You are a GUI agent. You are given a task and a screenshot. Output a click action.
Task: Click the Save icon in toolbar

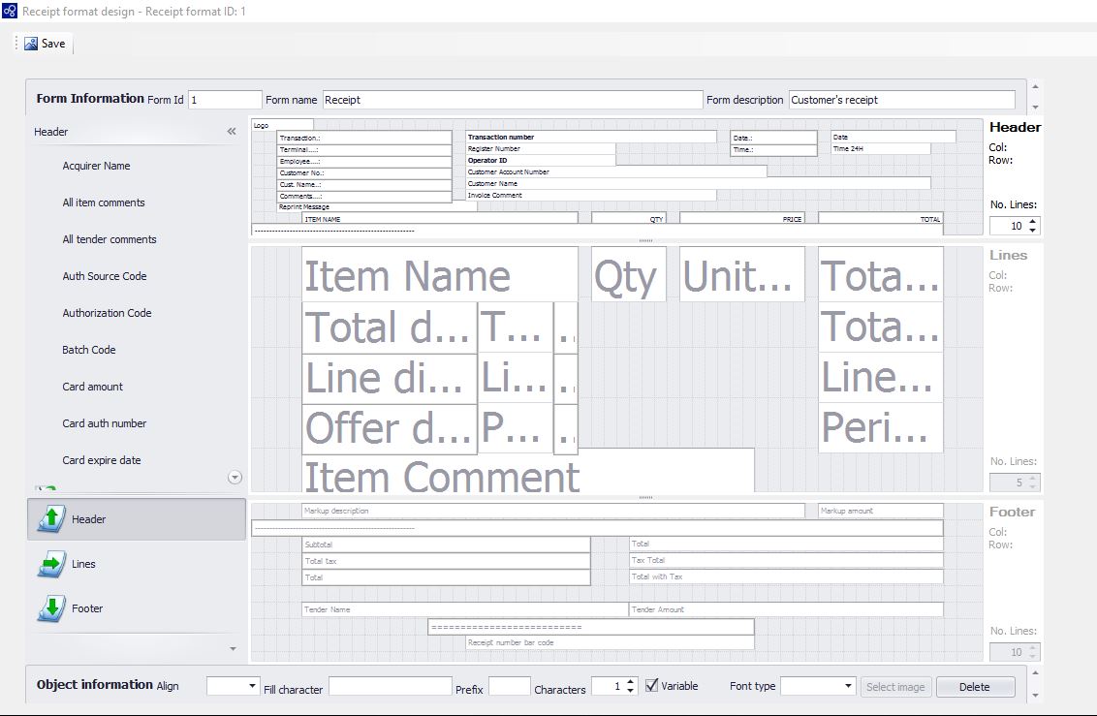click(31, 44)
